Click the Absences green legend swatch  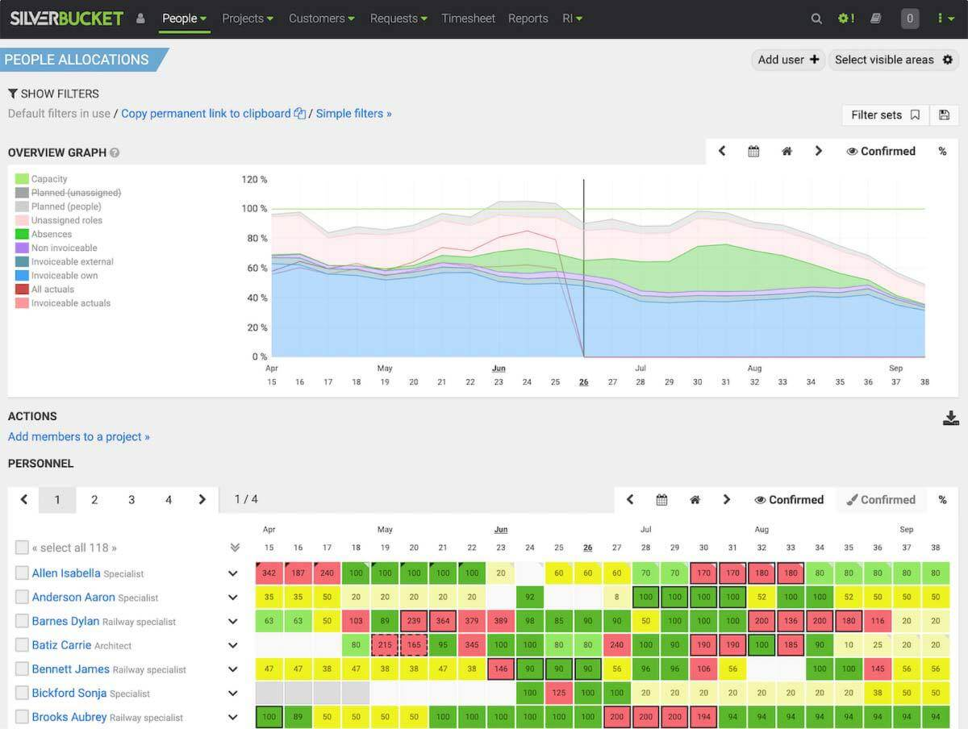22,234
